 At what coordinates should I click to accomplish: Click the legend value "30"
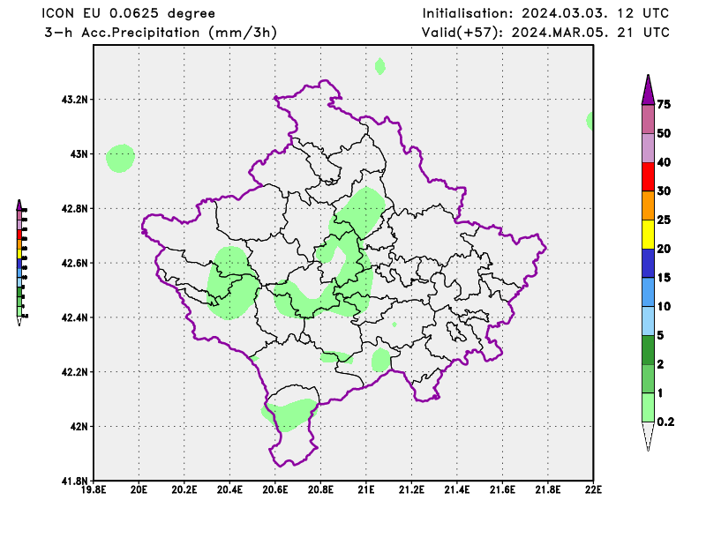(x=664, y=190)
